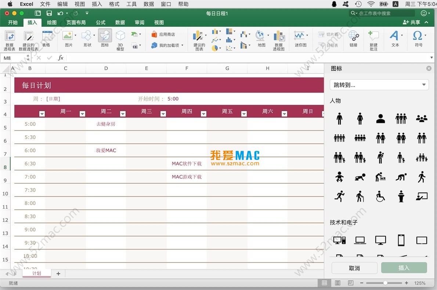Click the zoom slider handle
This screenshot has width=437, height=290.
pos(385,283)
